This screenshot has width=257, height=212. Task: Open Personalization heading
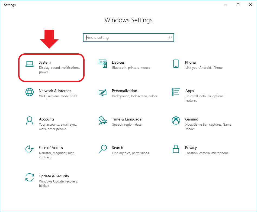[x=124, y=91]
